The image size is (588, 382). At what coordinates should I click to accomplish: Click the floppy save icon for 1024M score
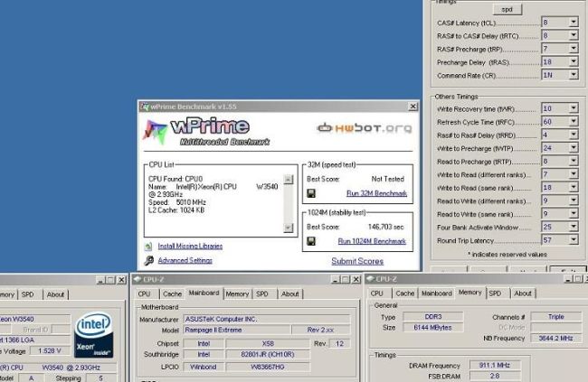[x=311, y=241]
